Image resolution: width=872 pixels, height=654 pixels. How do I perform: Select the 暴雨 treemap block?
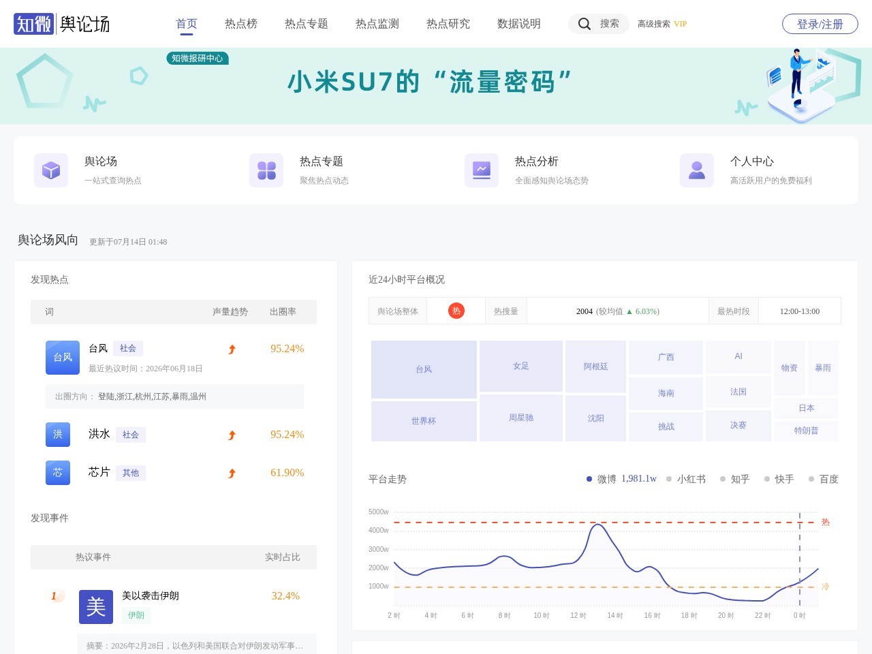823,368
